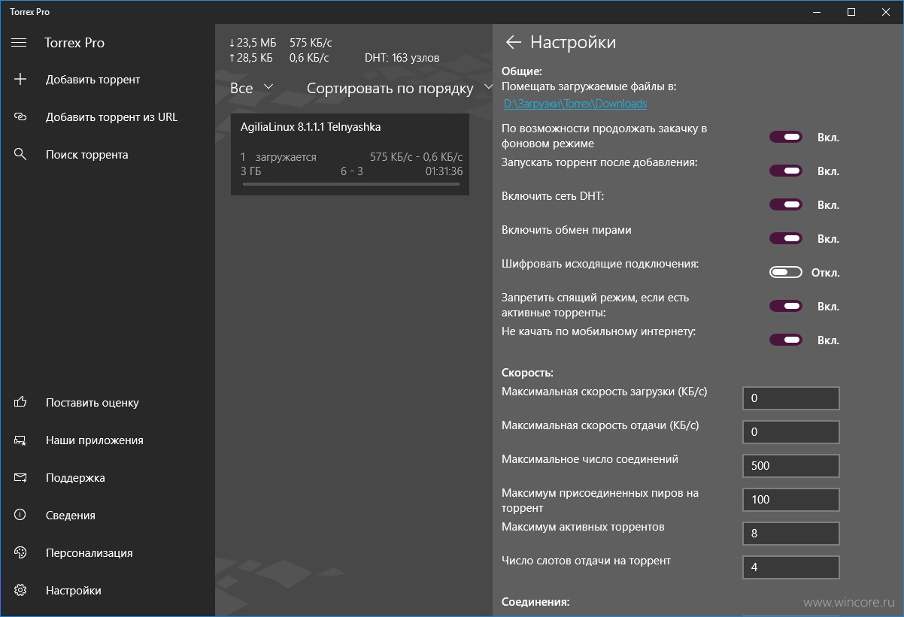
Task: Click the peers per torrent field showing 100
Action: [x=790, y=500]
